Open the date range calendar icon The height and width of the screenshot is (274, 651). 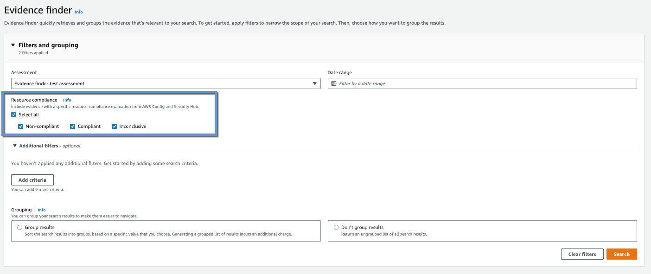pyautogui.click(x=333, y=83)
